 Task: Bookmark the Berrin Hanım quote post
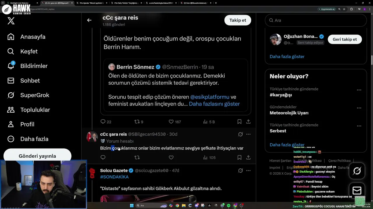coord(239,122)
